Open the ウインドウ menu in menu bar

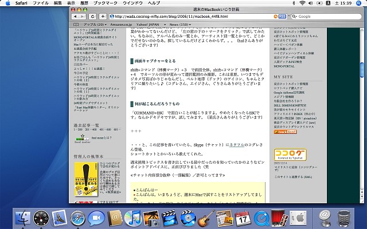[x=131, y=3]
